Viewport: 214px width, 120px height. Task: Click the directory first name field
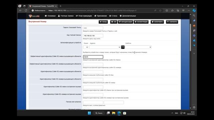93,102
